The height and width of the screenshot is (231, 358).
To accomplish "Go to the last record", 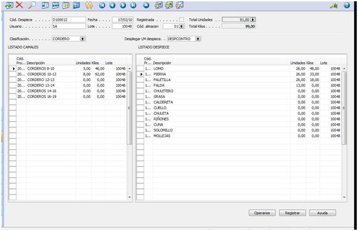I will pos(134,5).
